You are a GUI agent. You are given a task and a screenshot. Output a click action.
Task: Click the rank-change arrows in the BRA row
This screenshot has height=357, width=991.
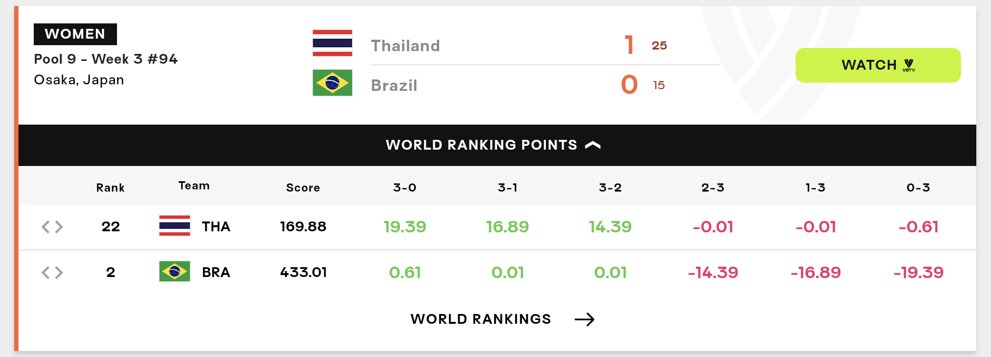[52, 273]
